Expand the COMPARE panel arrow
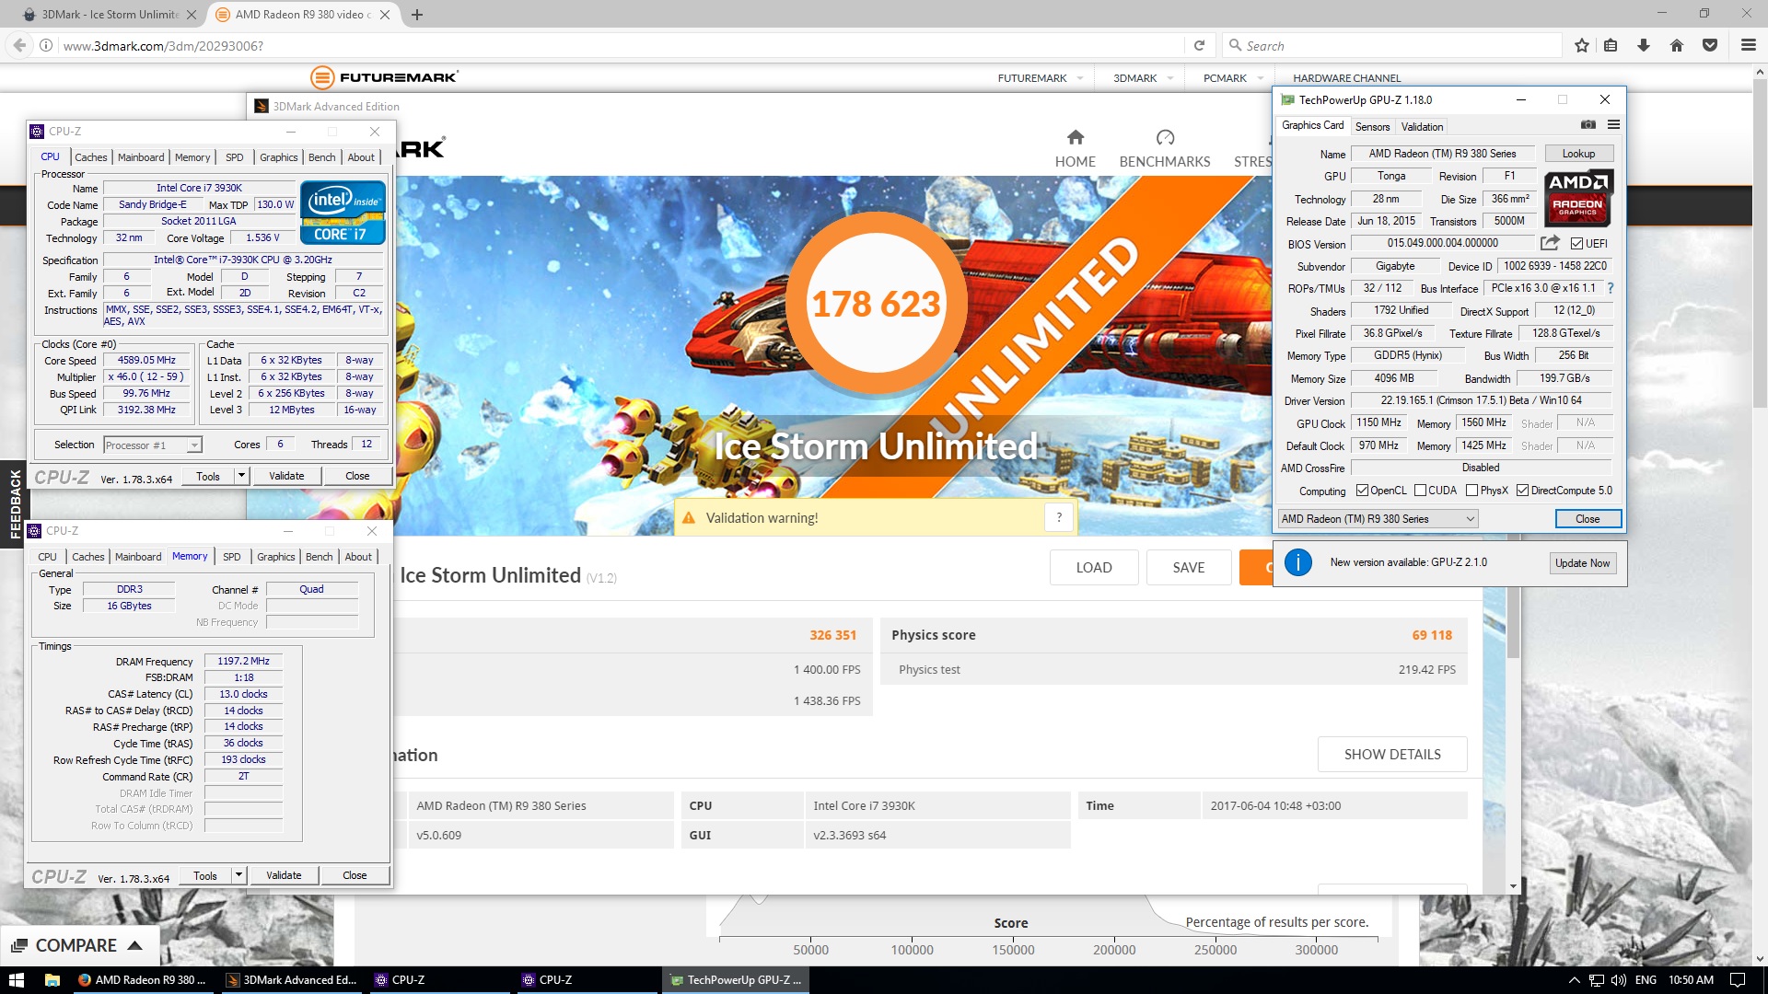The image size is (1768, 994). (135, 945)
